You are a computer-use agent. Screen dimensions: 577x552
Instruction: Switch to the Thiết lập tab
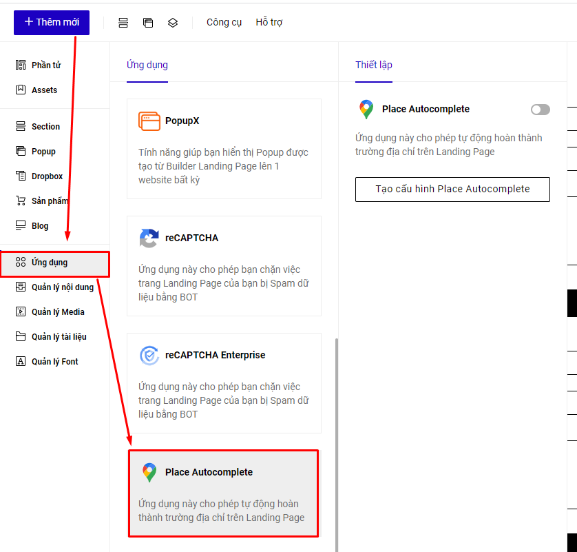pos(373,65)
